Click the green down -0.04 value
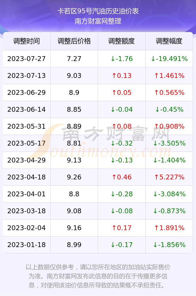 [122, 109]
